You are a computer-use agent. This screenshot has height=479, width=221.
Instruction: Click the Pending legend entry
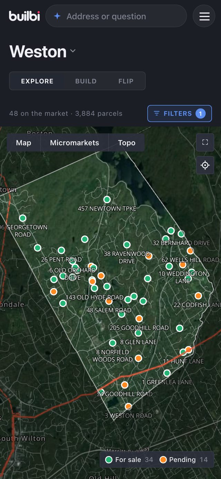pyautogui.click(x=184, y=460)
